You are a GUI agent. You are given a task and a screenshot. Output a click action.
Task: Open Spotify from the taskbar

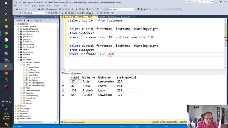coord(6,47)
